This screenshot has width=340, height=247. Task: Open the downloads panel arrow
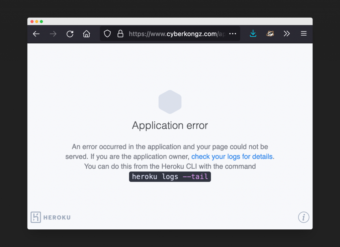(x=253, y=34)
